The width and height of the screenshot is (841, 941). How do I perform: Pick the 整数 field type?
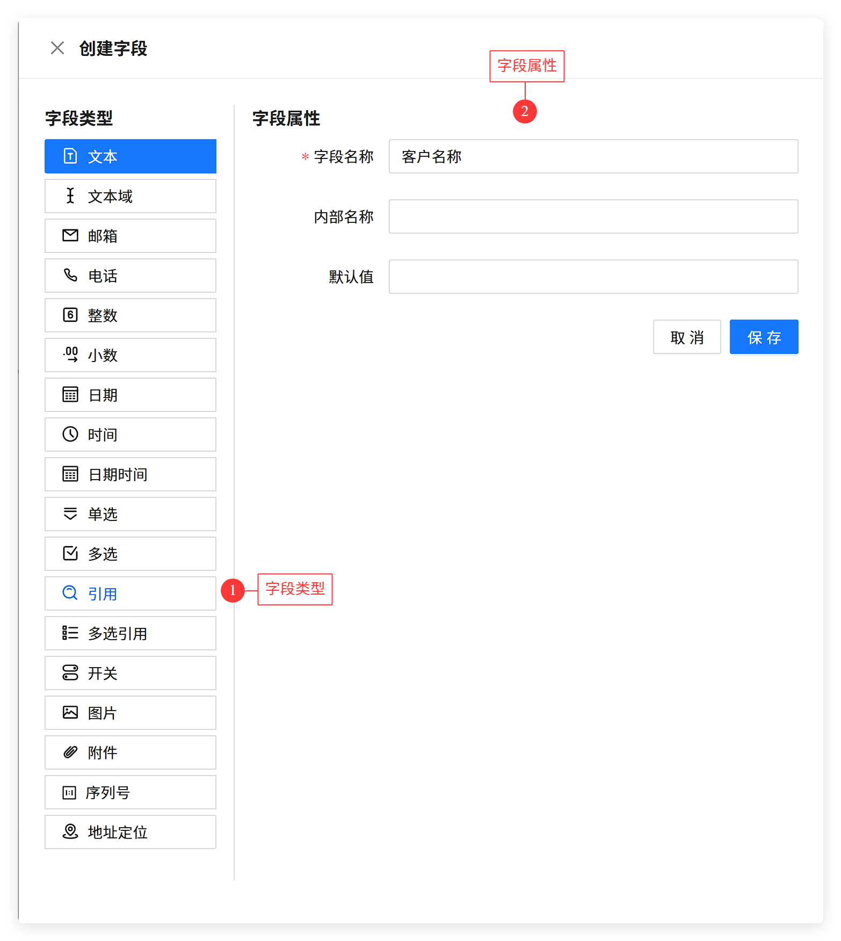click(130, 315)
